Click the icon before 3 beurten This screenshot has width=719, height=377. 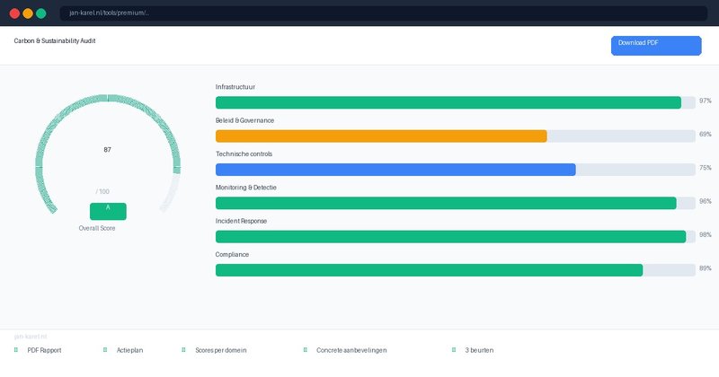(x=454, y=350)
